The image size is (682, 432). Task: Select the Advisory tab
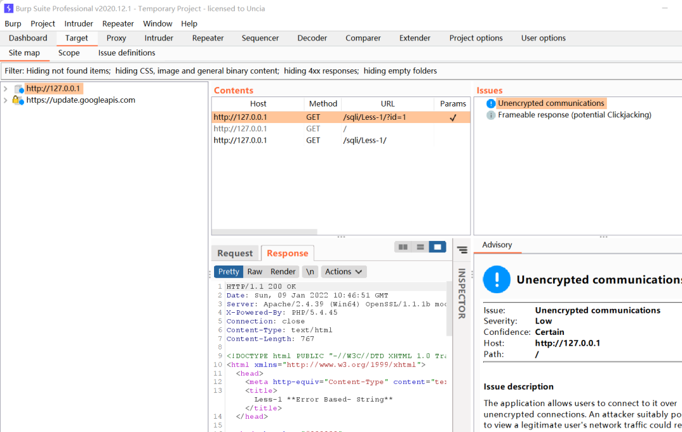pyautogui.click(x=497, y=245)
